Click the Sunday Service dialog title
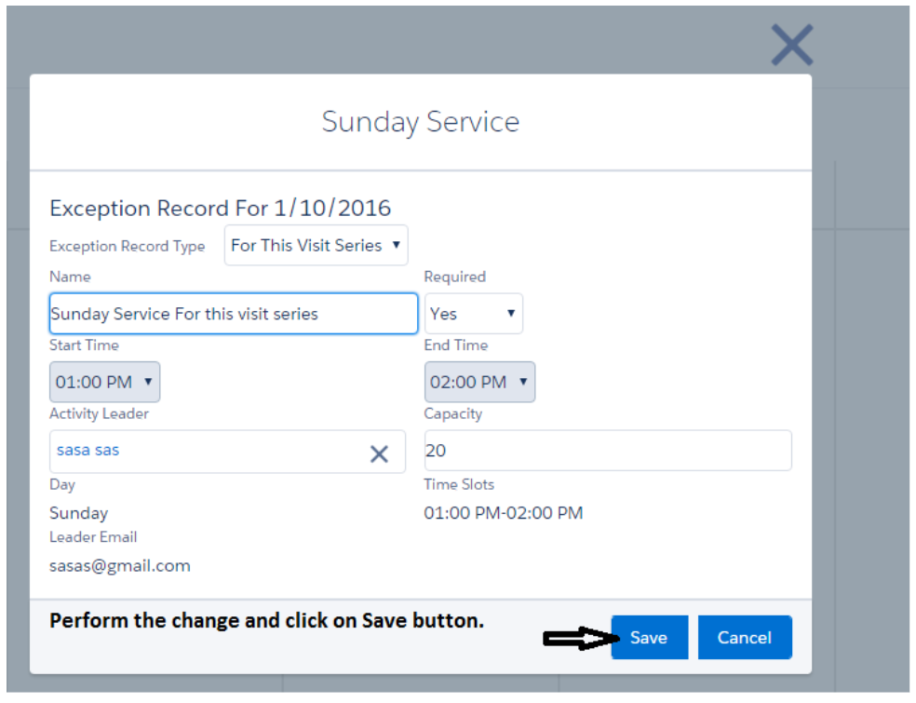916x703 pixels. coord(420,122)
